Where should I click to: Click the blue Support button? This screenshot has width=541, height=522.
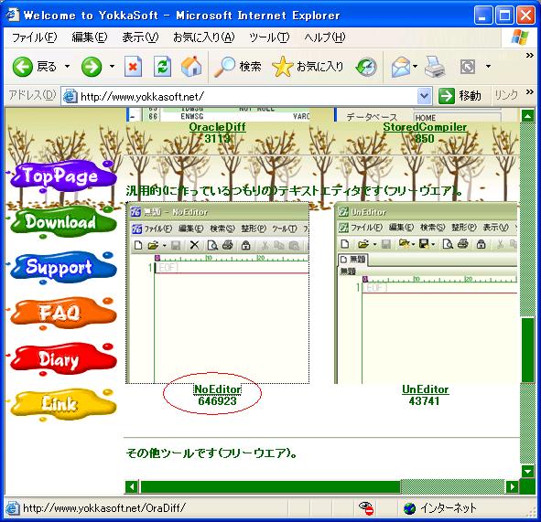click(x=63, y=267)
